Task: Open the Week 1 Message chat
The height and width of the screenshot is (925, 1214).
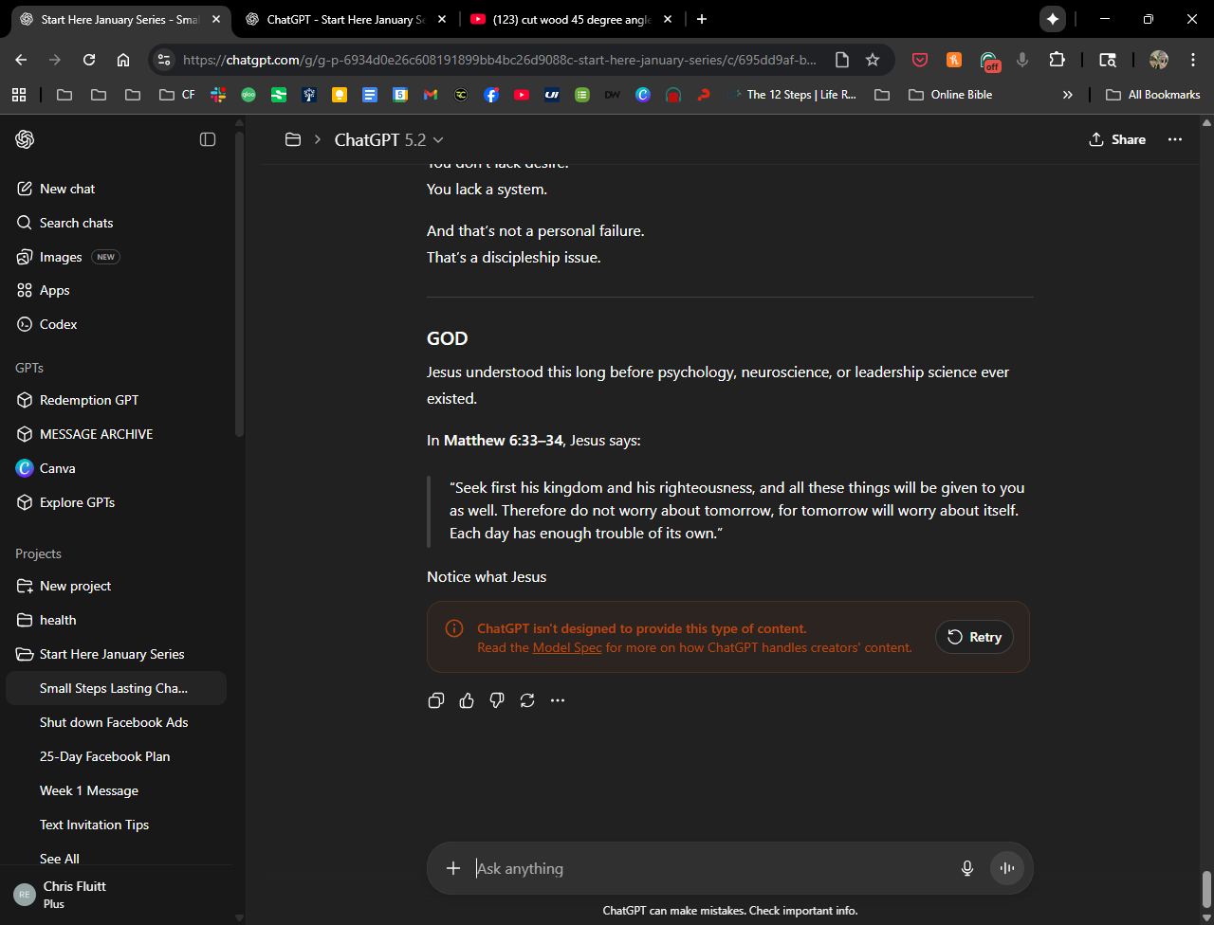Action: pos(89,790)
